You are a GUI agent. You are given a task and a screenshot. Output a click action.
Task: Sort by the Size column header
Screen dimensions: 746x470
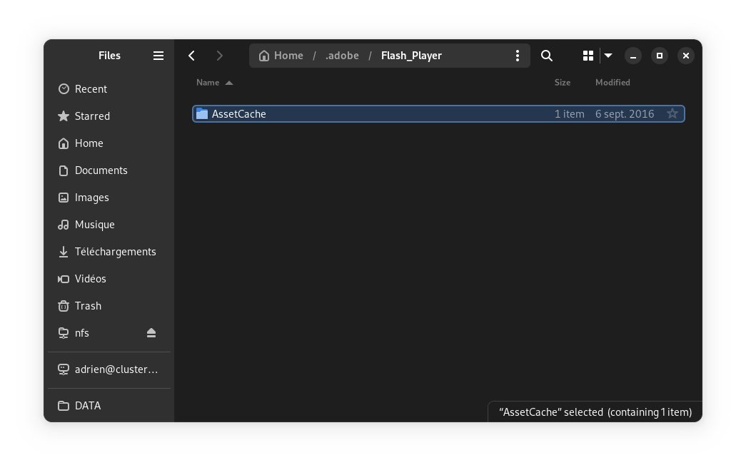pyautogui.click(x=563, y=82)
